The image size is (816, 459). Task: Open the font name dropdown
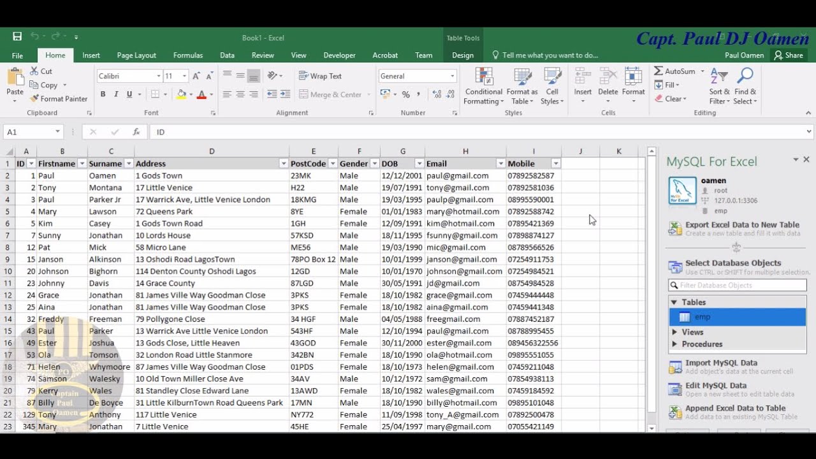click(159, 76)
